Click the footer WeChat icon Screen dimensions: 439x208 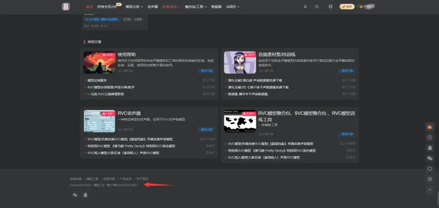coord(75,195)
